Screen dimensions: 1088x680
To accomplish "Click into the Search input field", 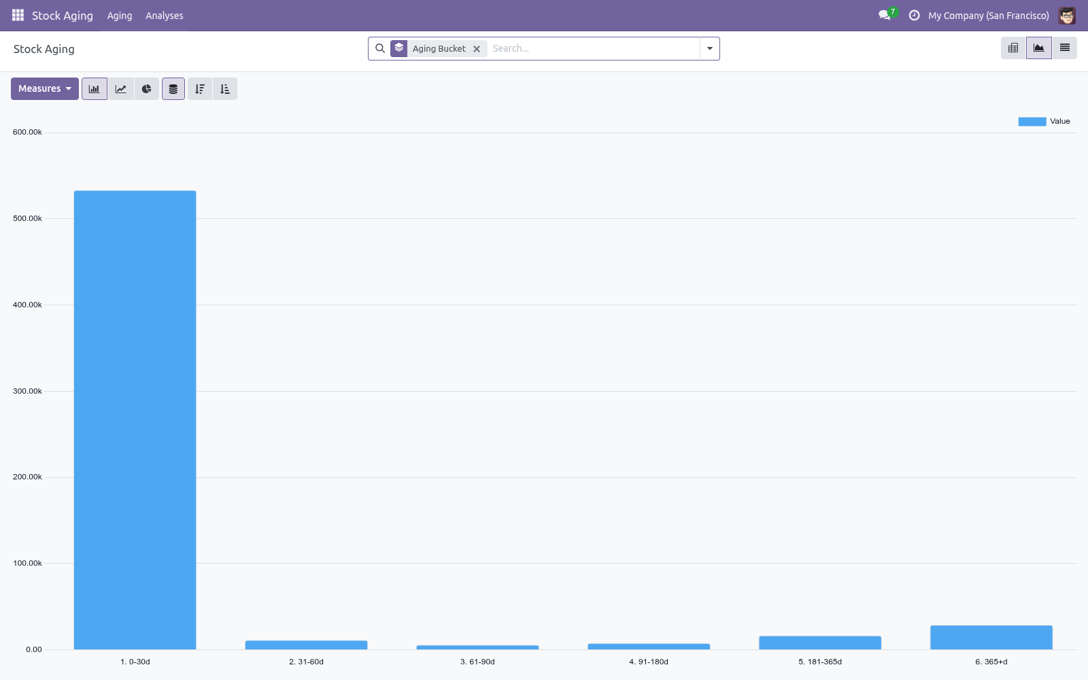I will coord(594,48).
